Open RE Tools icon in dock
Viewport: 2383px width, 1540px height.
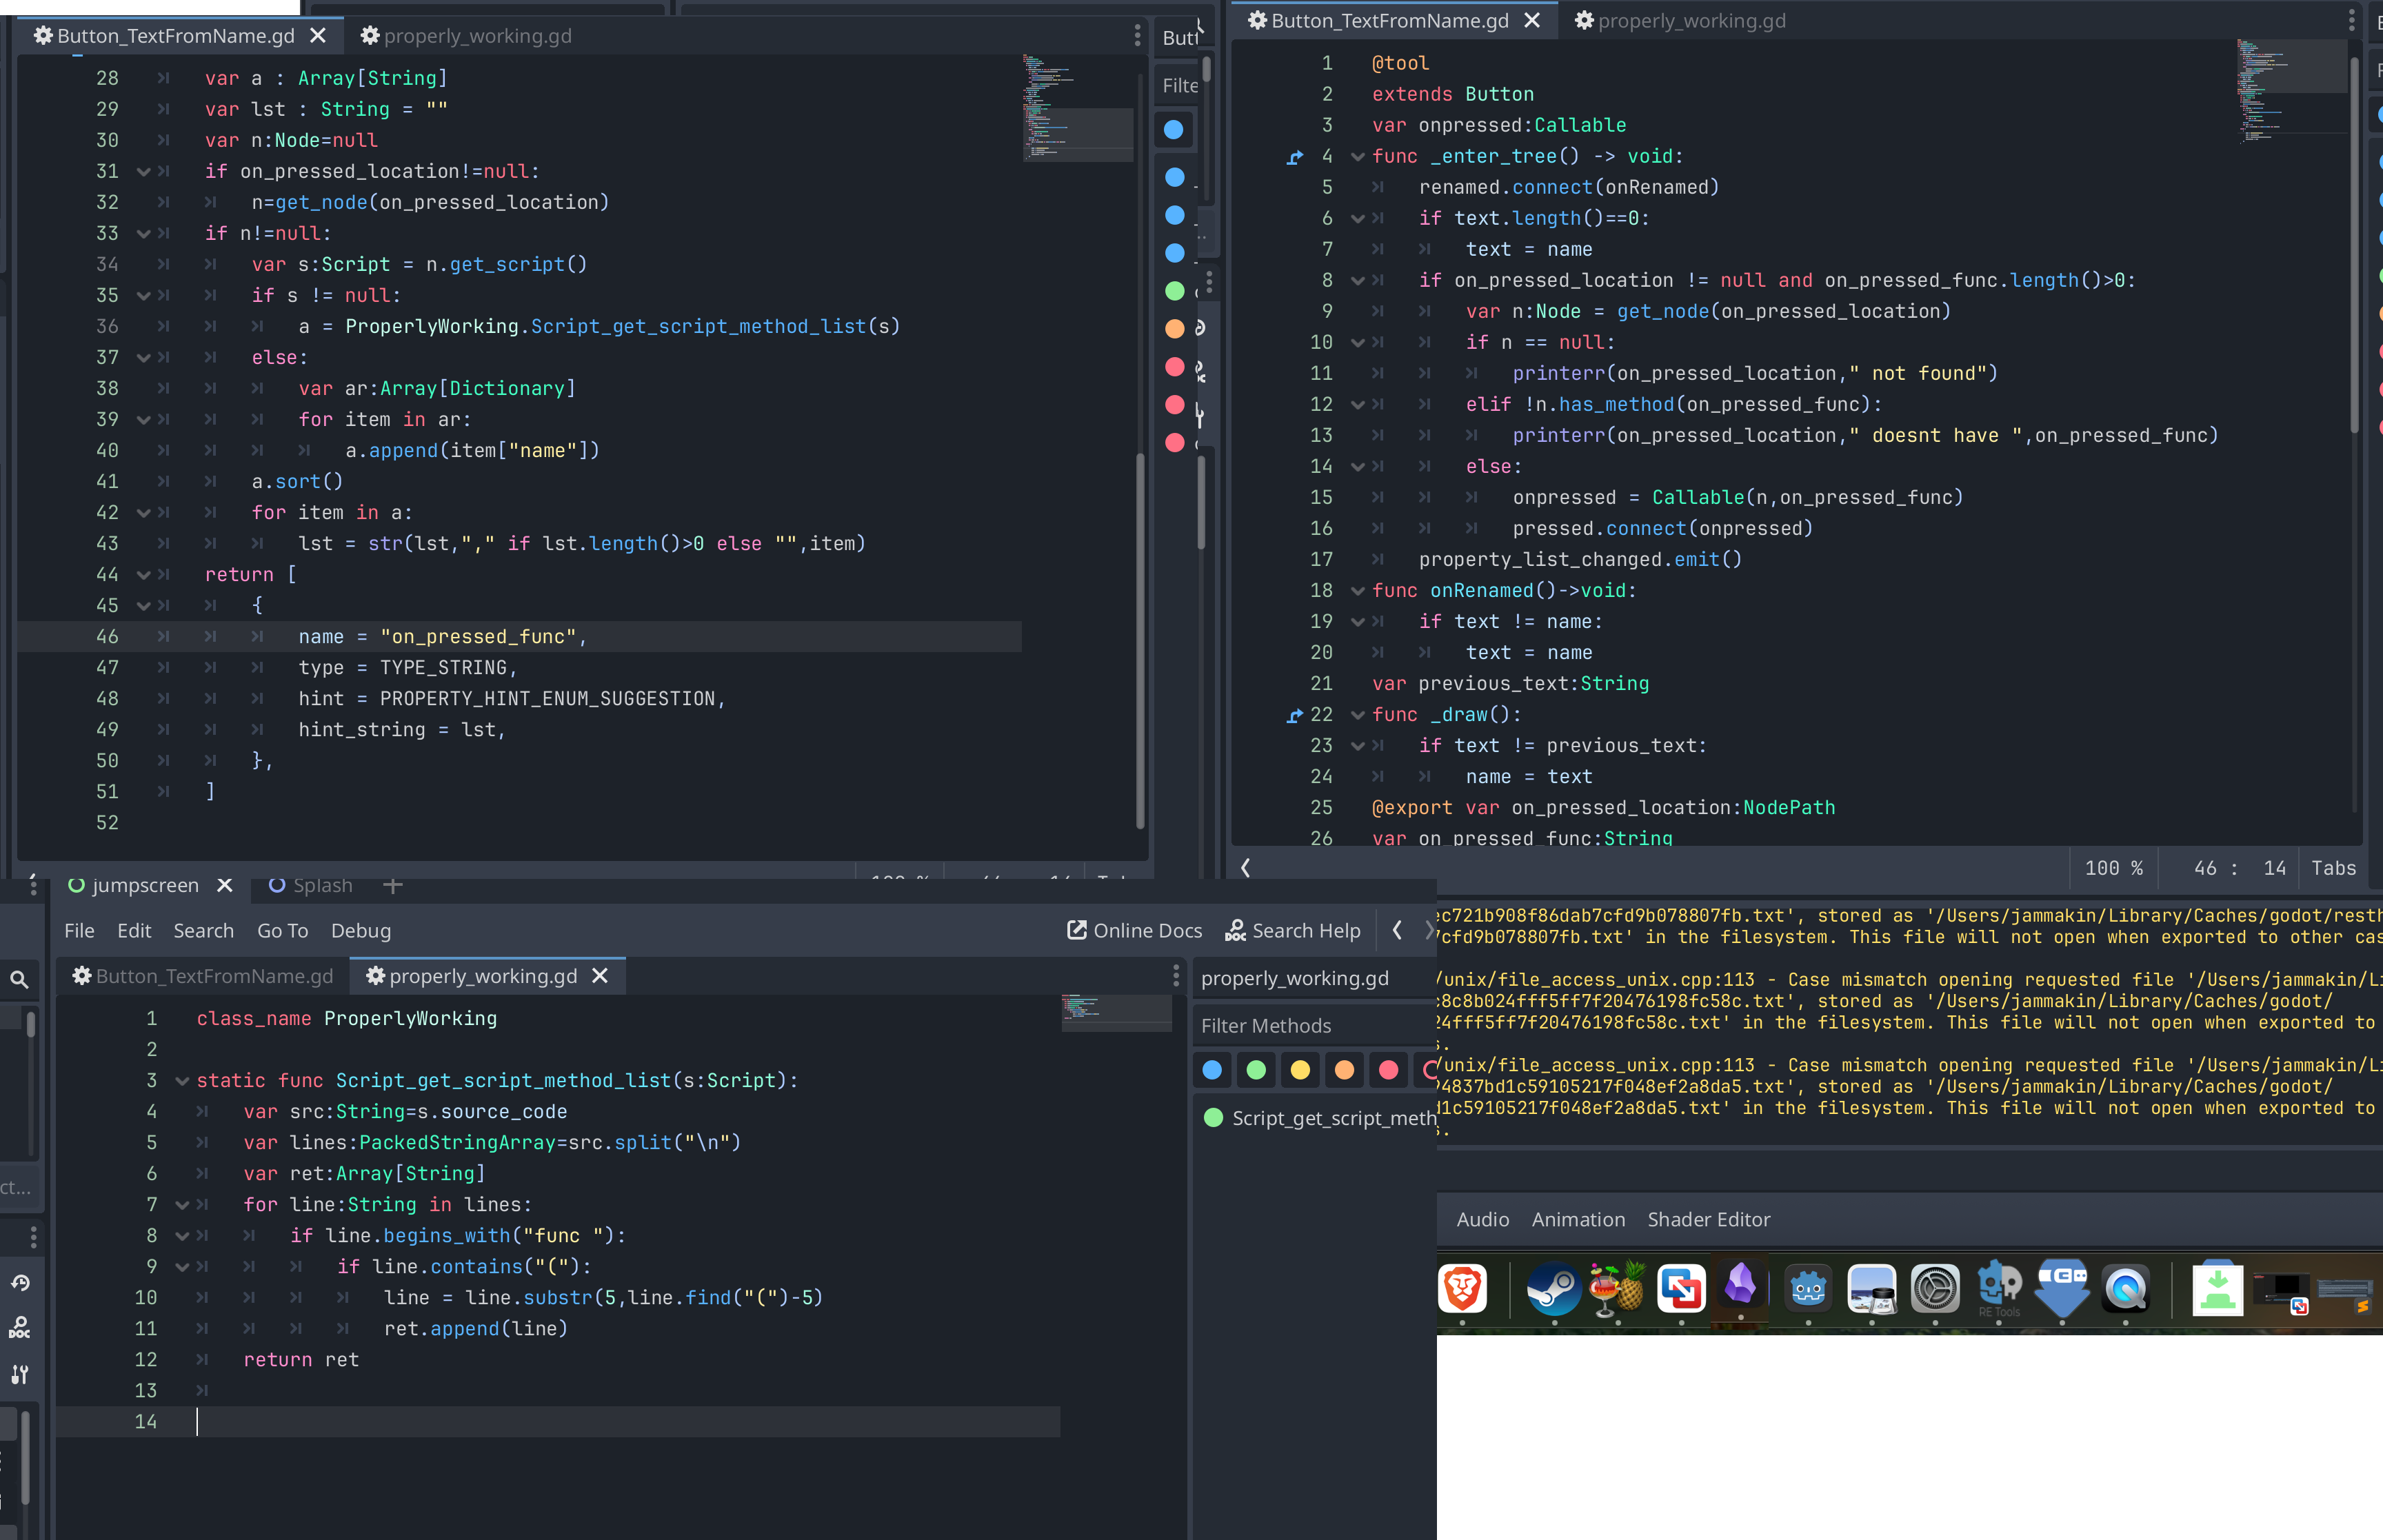(x=1999, y=1288)
